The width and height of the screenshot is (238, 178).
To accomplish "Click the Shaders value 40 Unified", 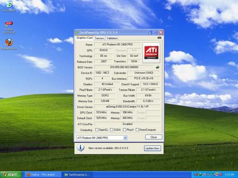I will pos(107,84).
